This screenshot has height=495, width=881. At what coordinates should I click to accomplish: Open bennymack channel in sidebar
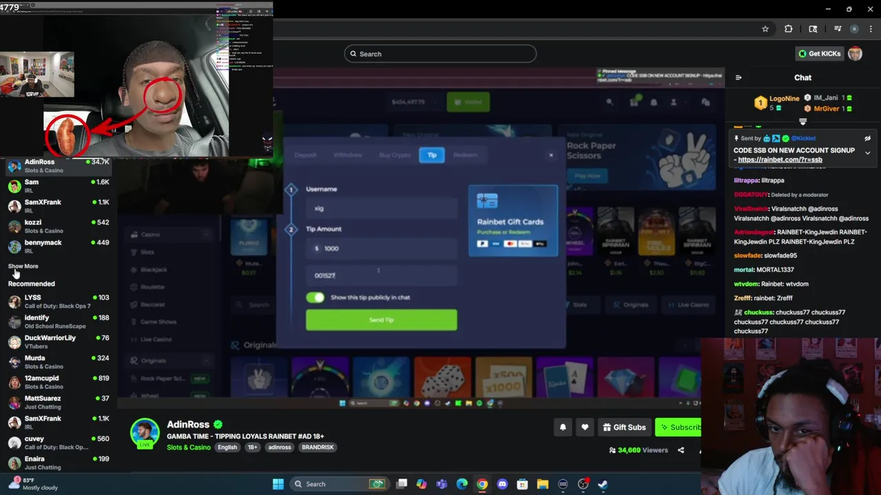point(59,246)
